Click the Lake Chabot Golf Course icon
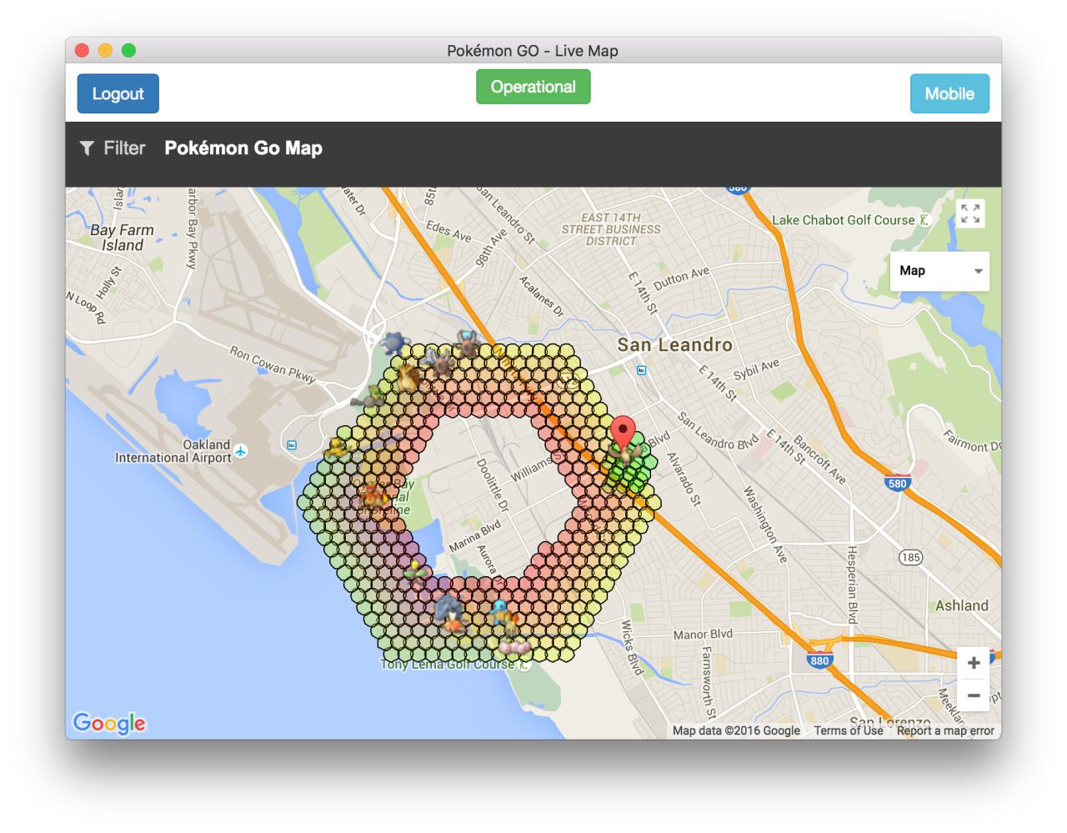Viewport: 1067px width, 833px height. coord(924,220)
